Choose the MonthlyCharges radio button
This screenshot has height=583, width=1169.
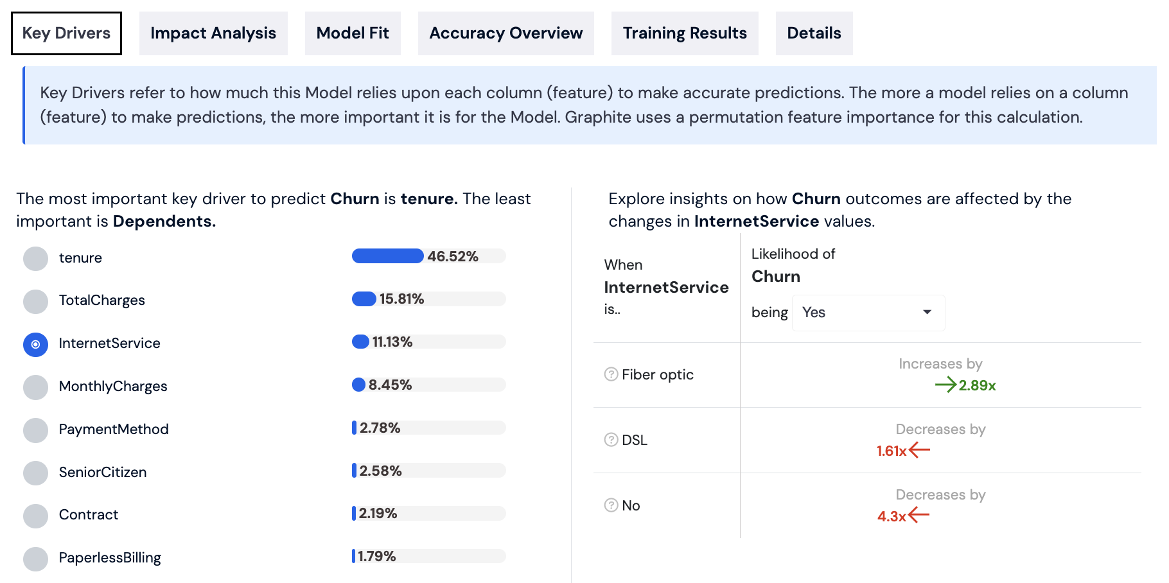click(x=36, y=387)
